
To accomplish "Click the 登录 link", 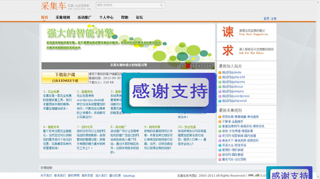I will click(x=266, y=19).
